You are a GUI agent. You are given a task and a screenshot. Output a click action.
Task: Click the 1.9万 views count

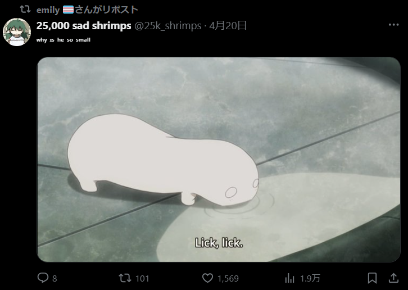[310, 278]
